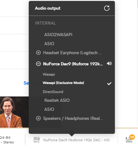Click the 'See all' link

tap(26, 83)
